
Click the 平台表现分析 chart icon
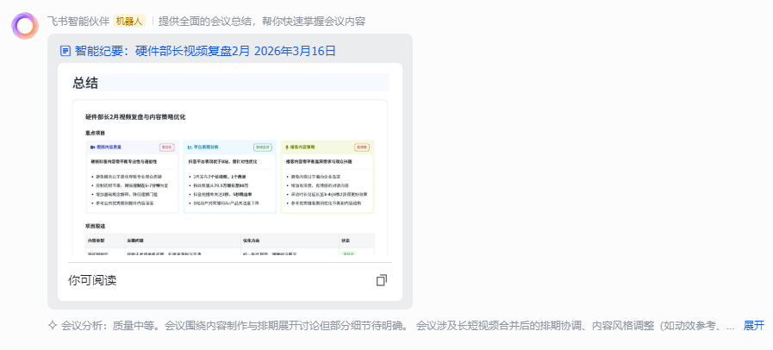point(190,147)
